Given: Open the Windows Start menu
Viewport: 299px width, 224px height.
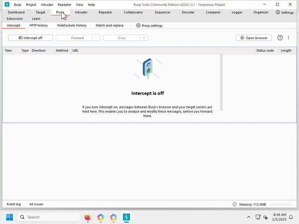Looking at the screenshot, I should click(x=9, y=217).
